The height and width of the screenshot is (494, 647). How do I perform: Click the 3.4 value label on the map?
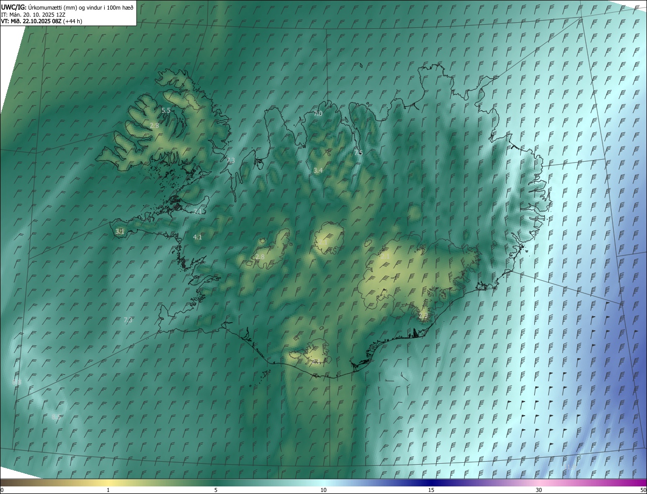pyautogui.click(x=318, y=171)
